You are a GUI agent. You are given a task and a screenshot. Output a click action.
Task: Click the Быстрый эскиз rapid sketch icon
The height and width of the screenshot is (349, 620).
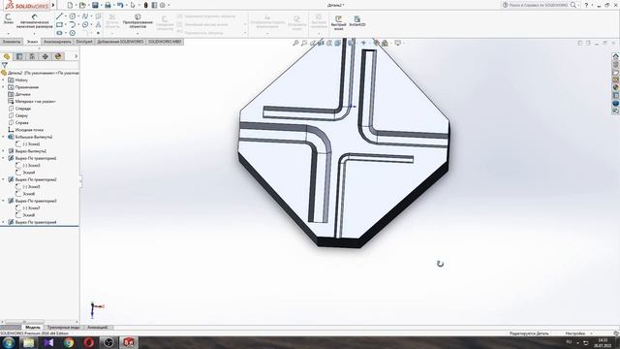[338, 23]
